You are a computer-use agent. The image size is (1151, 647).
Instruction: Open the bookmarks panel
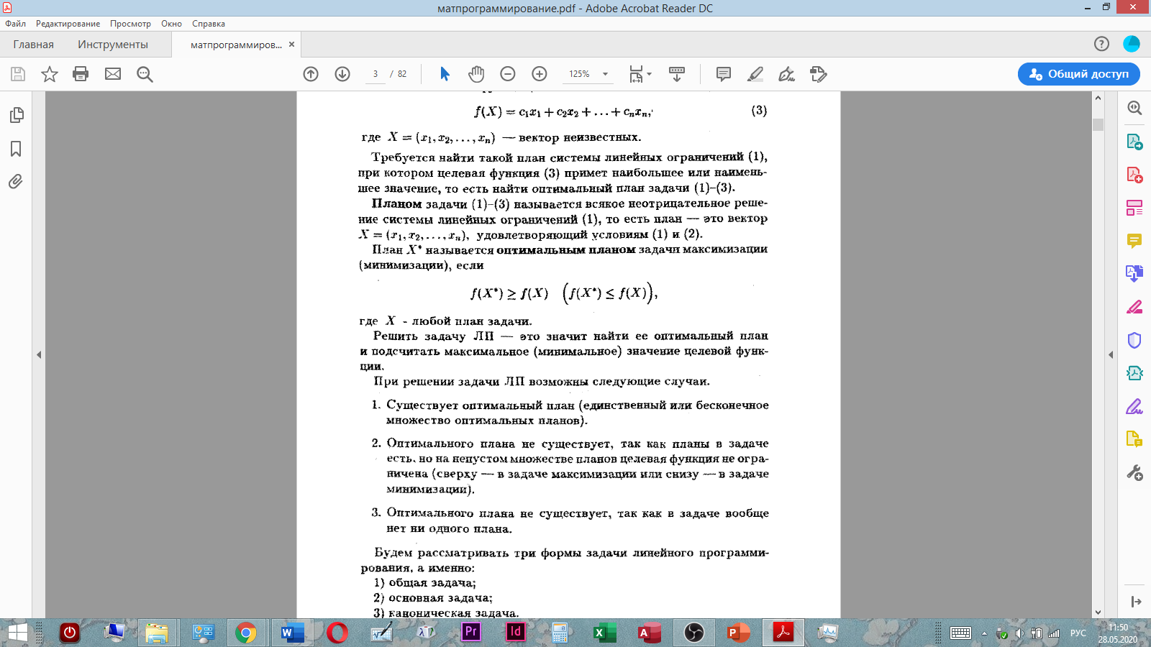16,149
